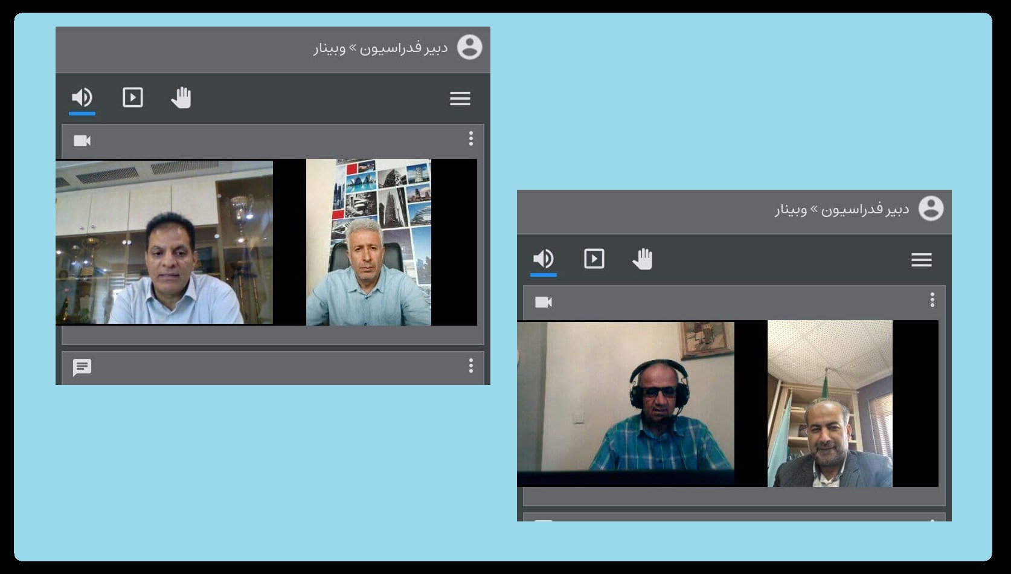Click the user avatar in left window header
This screenshot has width=1011, height=574.
(x=469, y=47)
